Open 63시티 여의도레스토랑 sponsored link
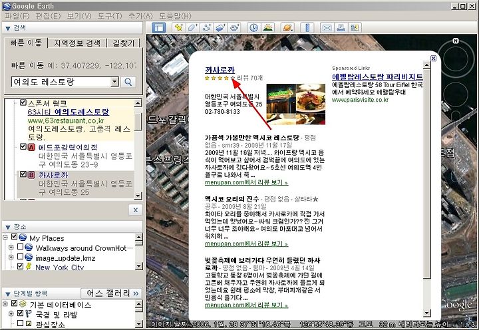This screenshot has width=479, height=330. coord(68,112)
